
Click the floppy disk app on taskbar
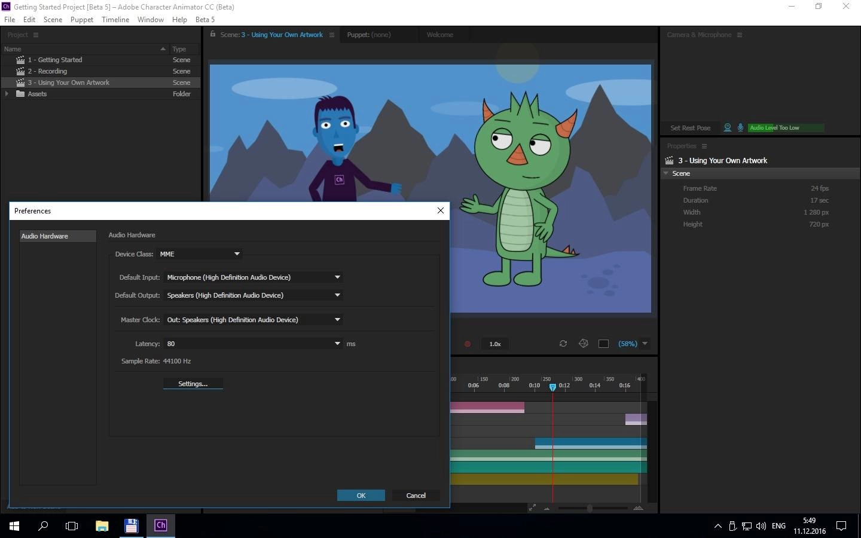131,526
